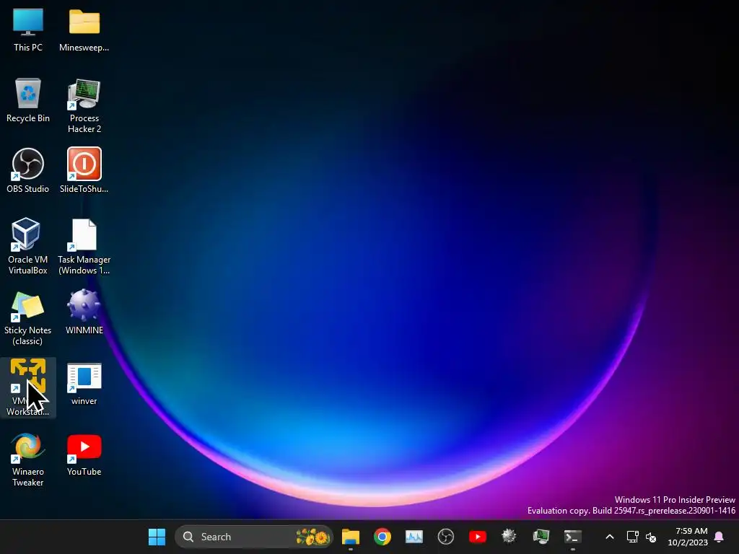Open the performance monitor taskbar icon

point(414,537)
